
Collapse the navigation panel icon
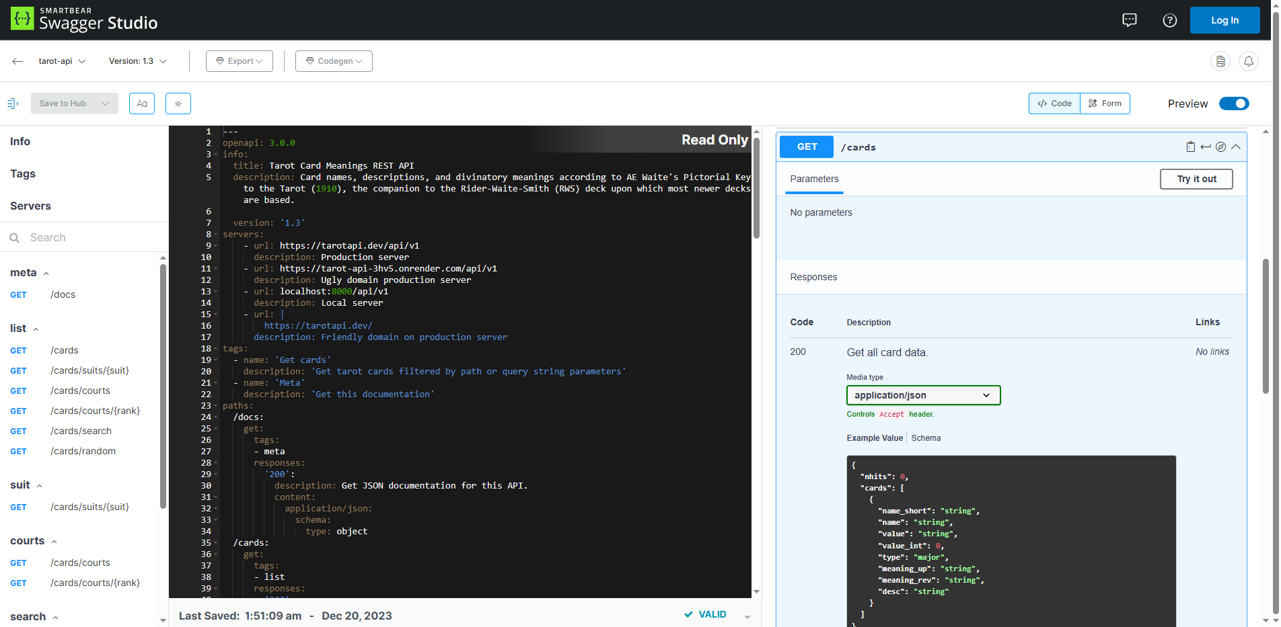[x=13, y=103]
